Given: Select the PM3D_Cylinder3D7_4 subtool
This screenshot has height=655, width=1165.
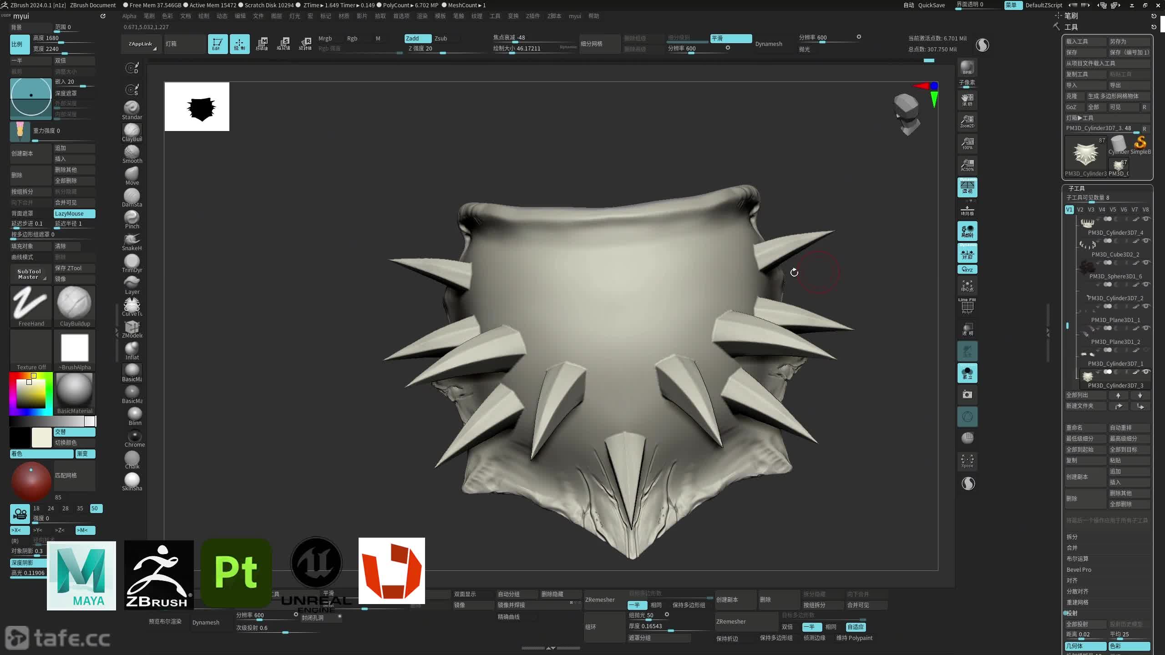Looking at the screenshot, I should click(x=1115, y=232).
